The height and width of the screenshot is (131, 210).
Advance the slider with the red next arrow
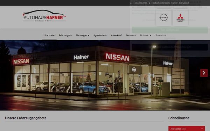[204, 73]
